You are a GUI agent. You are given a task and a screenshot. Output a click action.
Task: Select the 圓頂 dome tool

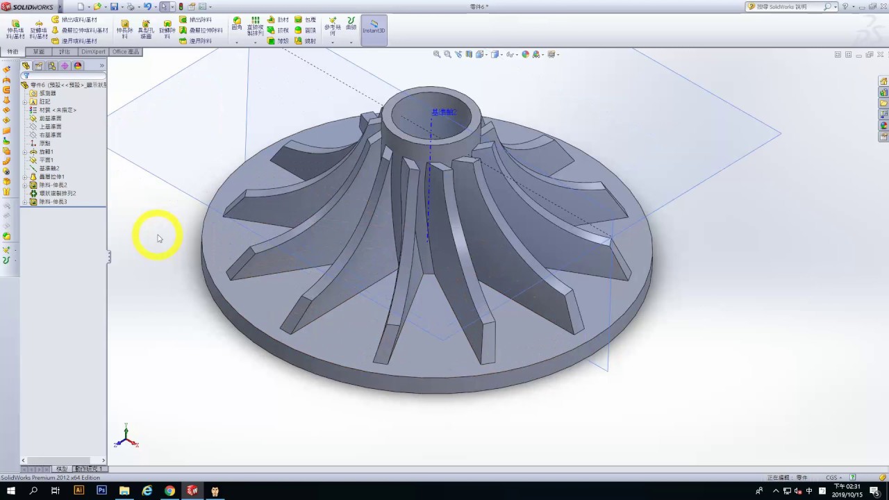(305, 31)
